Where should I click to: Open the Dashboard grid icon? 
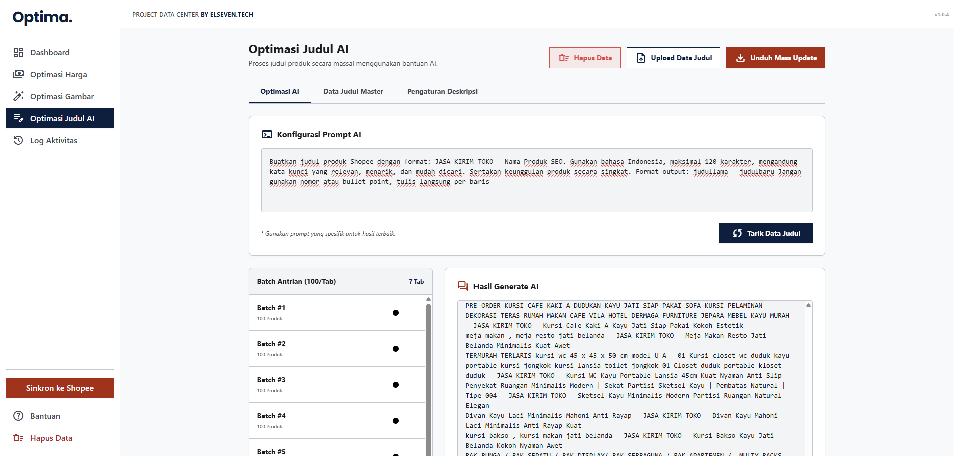(x=18, y=52)
